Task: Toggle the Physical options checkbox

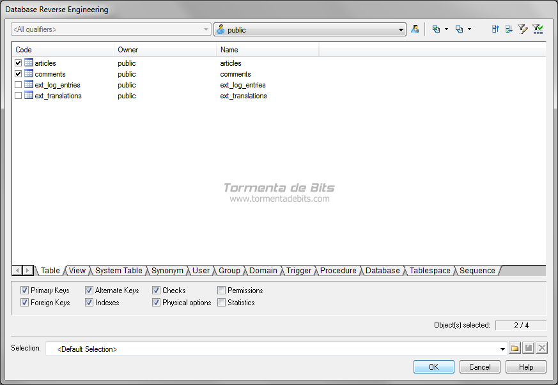Action: 156,303
